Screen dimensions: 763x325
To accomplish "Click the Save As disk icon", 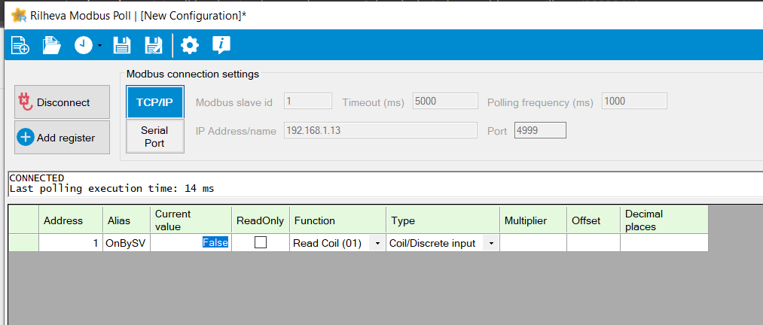I will (154, 46).
